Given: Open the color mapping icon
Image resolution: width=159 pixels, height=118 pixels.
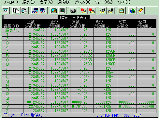Looking at the screenshot, I should [x=62, y=11].
